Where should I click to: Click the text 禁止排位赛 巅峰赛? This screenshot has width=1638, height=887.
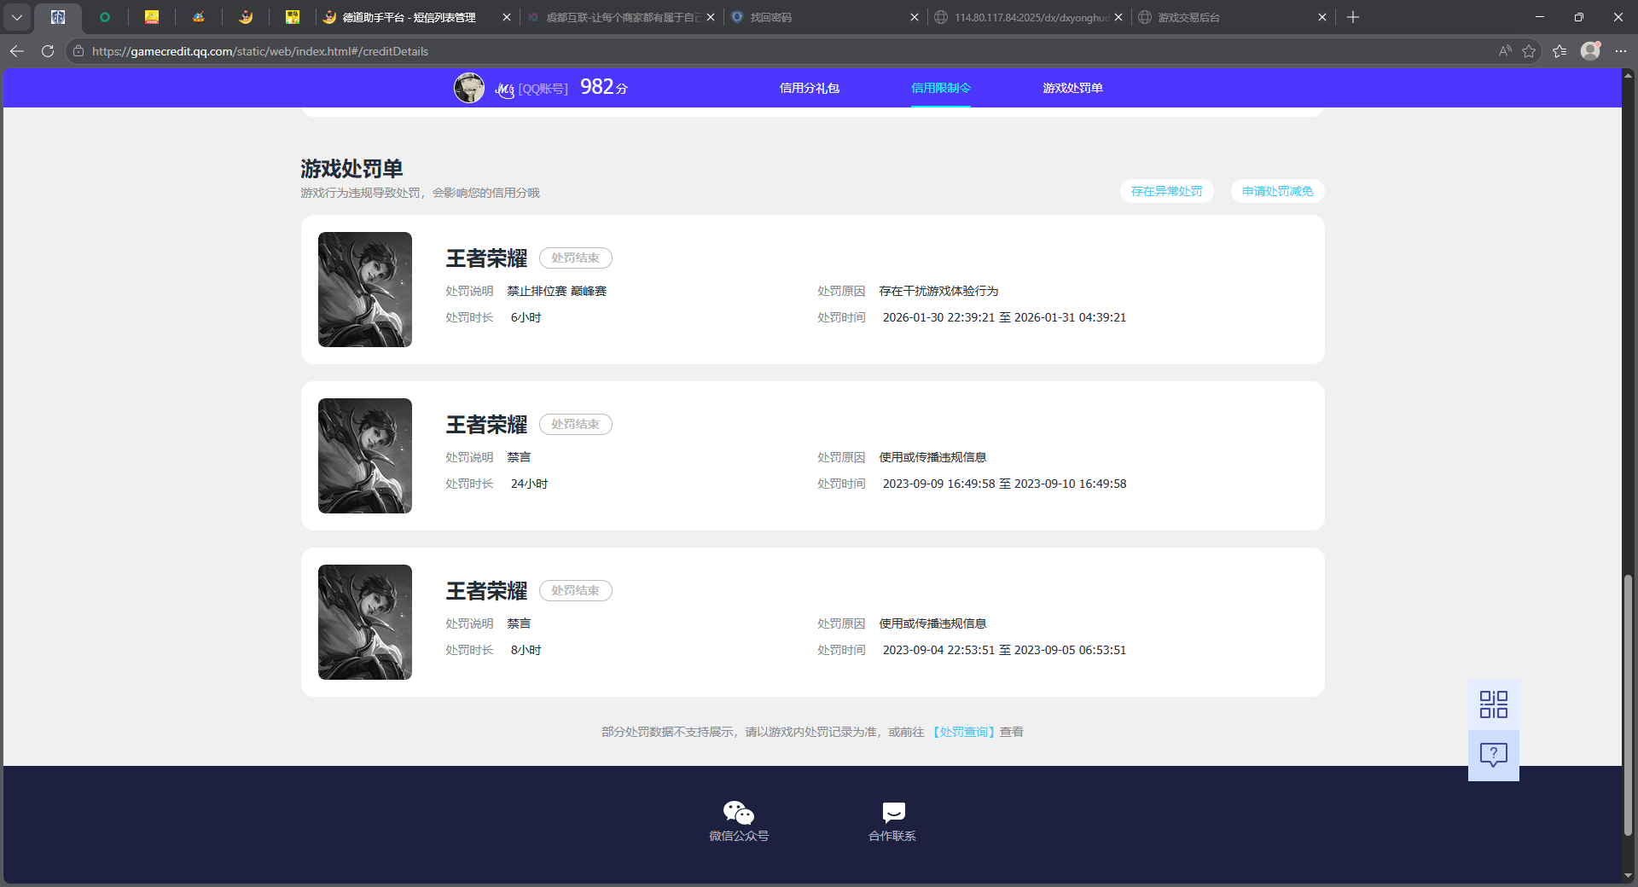pyautogui.click(x=557, y=291)
